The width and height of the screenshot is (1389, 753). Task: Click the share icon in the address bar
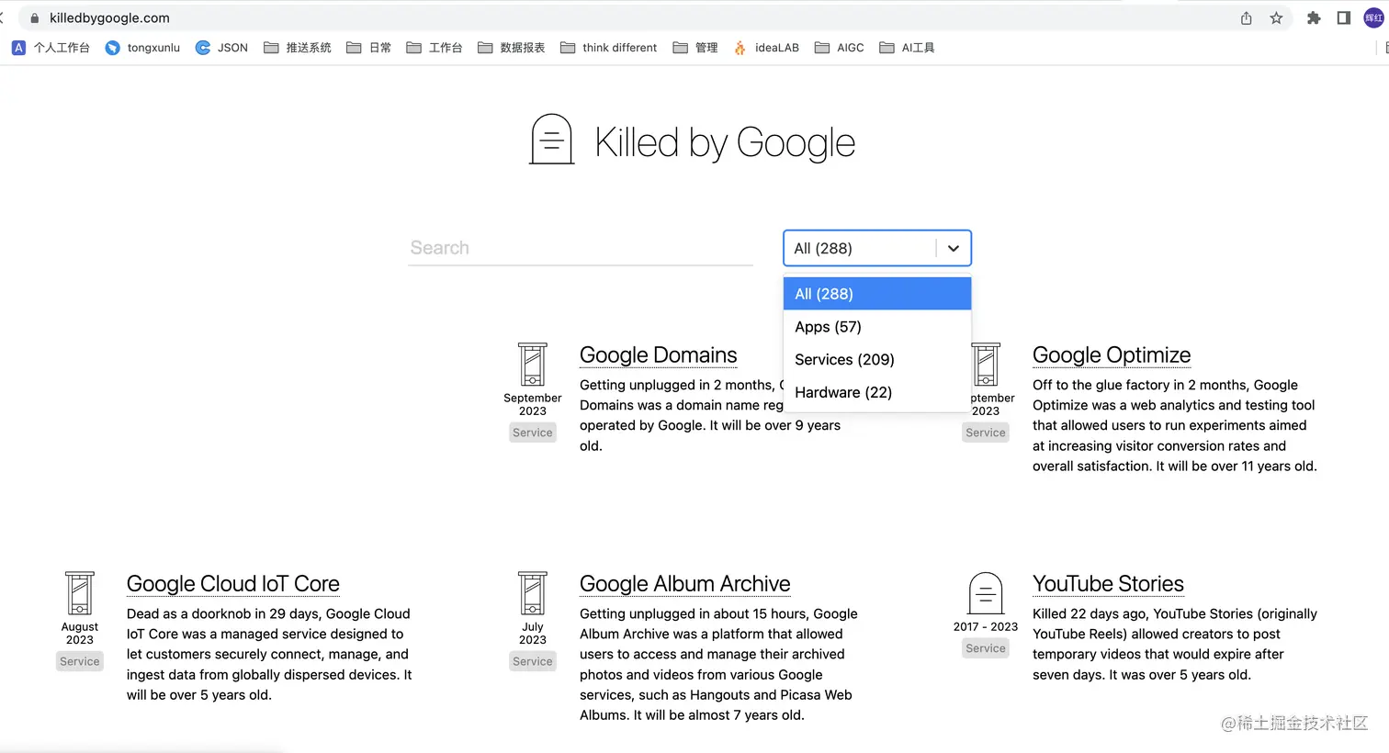[x=1247, y=18]
